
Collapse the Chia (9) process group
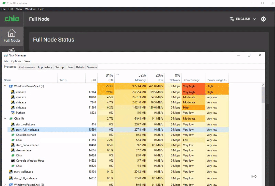point(5,119)
